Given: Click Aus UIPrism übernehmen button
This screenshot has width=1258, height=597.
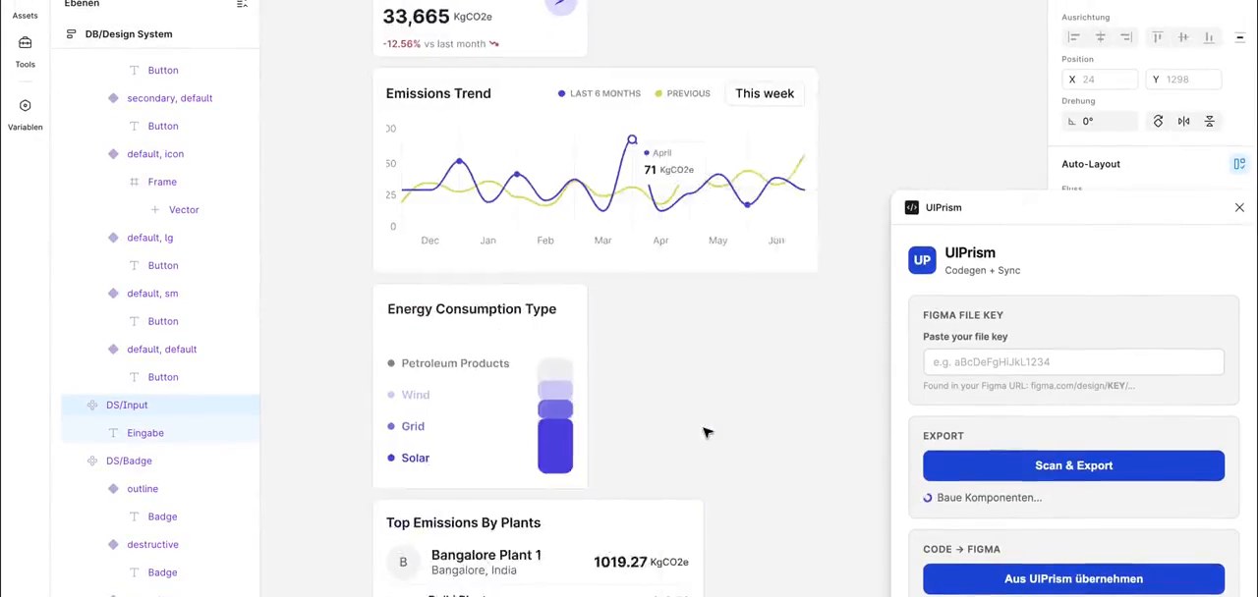Looking at the screenshot, I should coord(1073,578).
